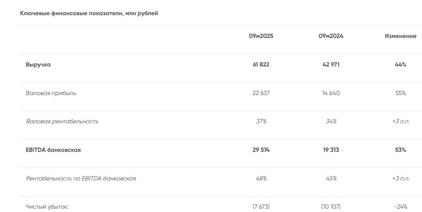Click the gross profit value 22 637

coord(261,93)
